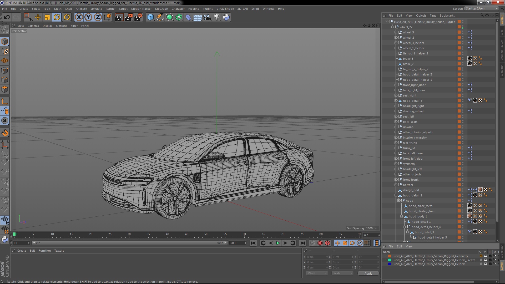The width and height of the screenshot is (505, 284).
Task: Expand steering_wheel tree item
Action: (396, 111)
